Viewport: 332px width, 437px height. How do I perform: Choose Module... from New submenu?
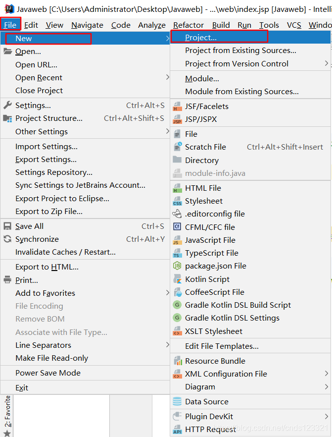pyautogui.click(x=250, y=79)
